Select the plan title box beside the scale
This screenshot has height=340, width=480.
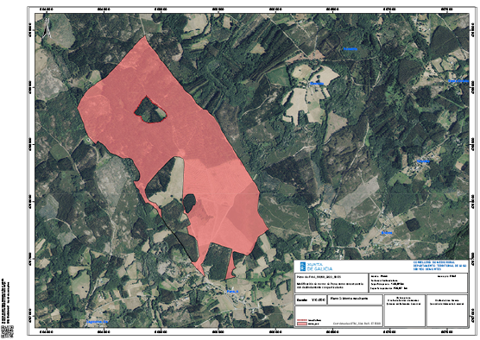coord(355,300)
